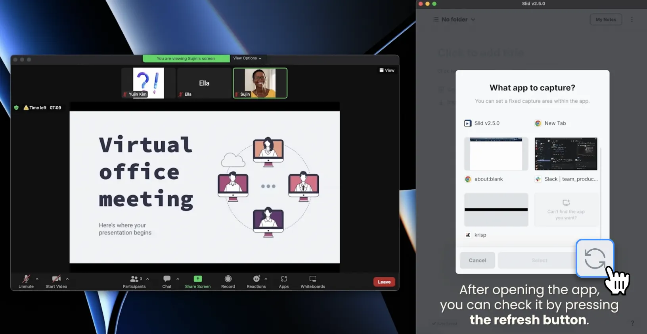Click the 'Slack | team_produc...' app label
The image size is (647, 334).
pyautogui.click(x=566, y=179)
